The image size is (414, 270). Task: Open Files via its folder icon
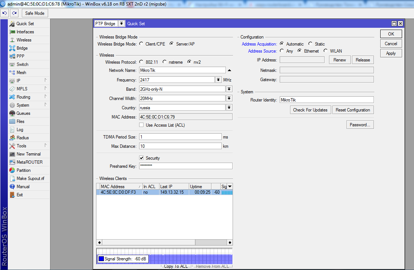pos(12,121)
